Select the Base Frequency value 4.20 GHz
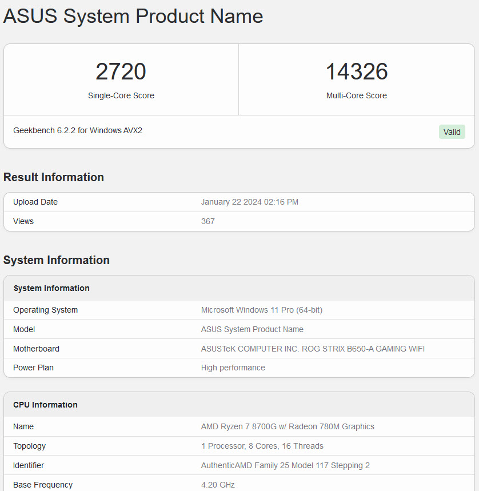The width and height of the screenshot is (479, 491). click(218, 484)
